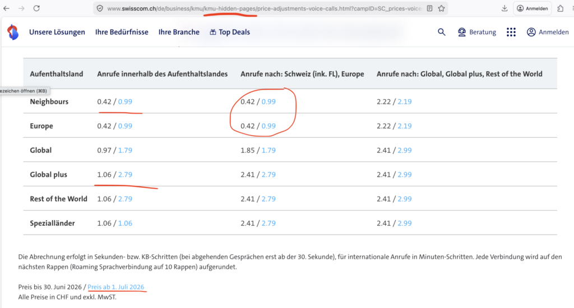Open the shield site-protection icon in address bar
Screen dimensions: 574x308
coord(100,8)
